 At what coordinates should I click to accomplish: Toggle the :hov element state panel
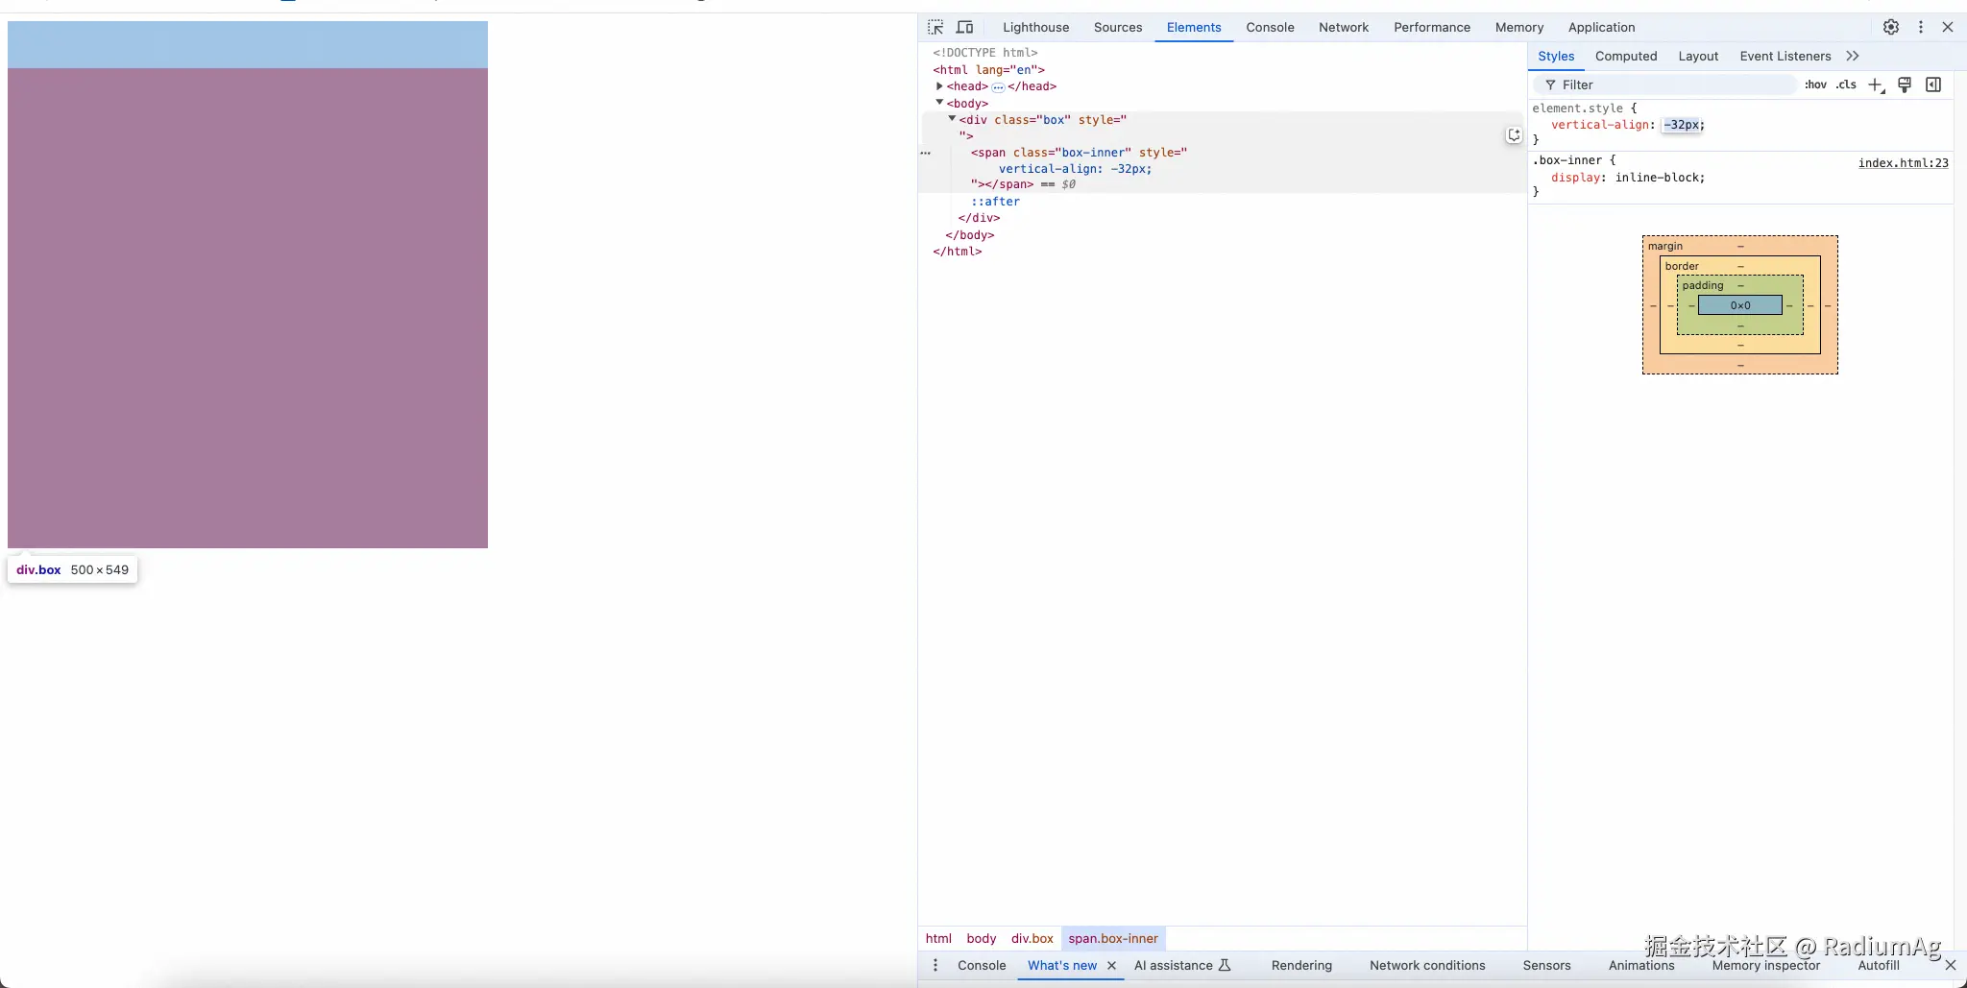point(1815,84)
